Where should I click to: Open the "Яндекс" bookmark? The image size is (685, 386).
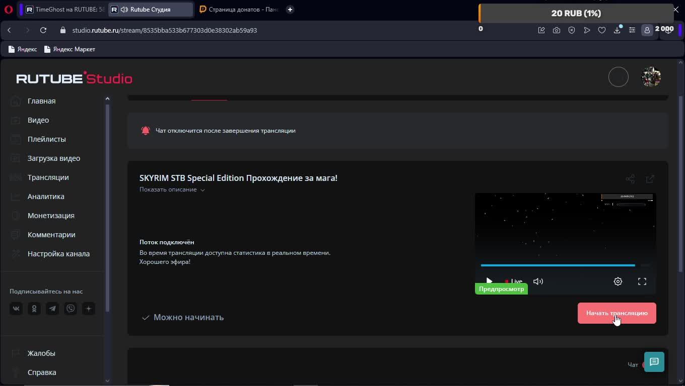(x=23, y=49)
